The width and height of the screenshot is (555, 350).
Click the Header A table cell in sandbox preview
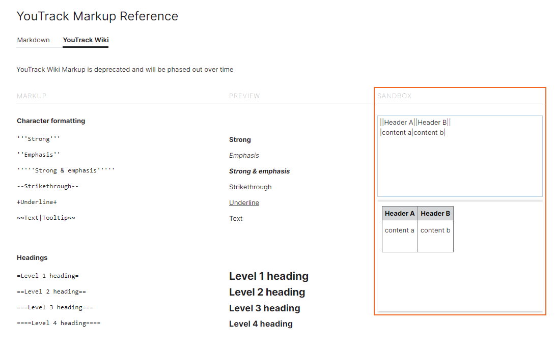coord(400,214)
